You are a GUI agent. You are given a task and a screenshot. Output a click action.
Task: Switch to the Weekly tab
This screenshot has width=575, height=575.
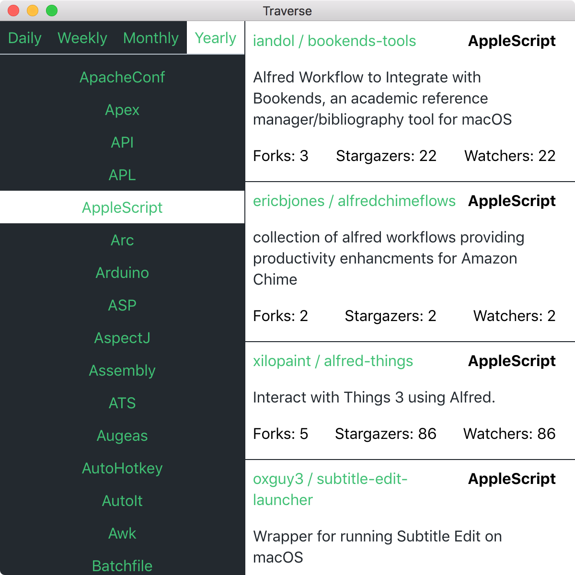82,38
